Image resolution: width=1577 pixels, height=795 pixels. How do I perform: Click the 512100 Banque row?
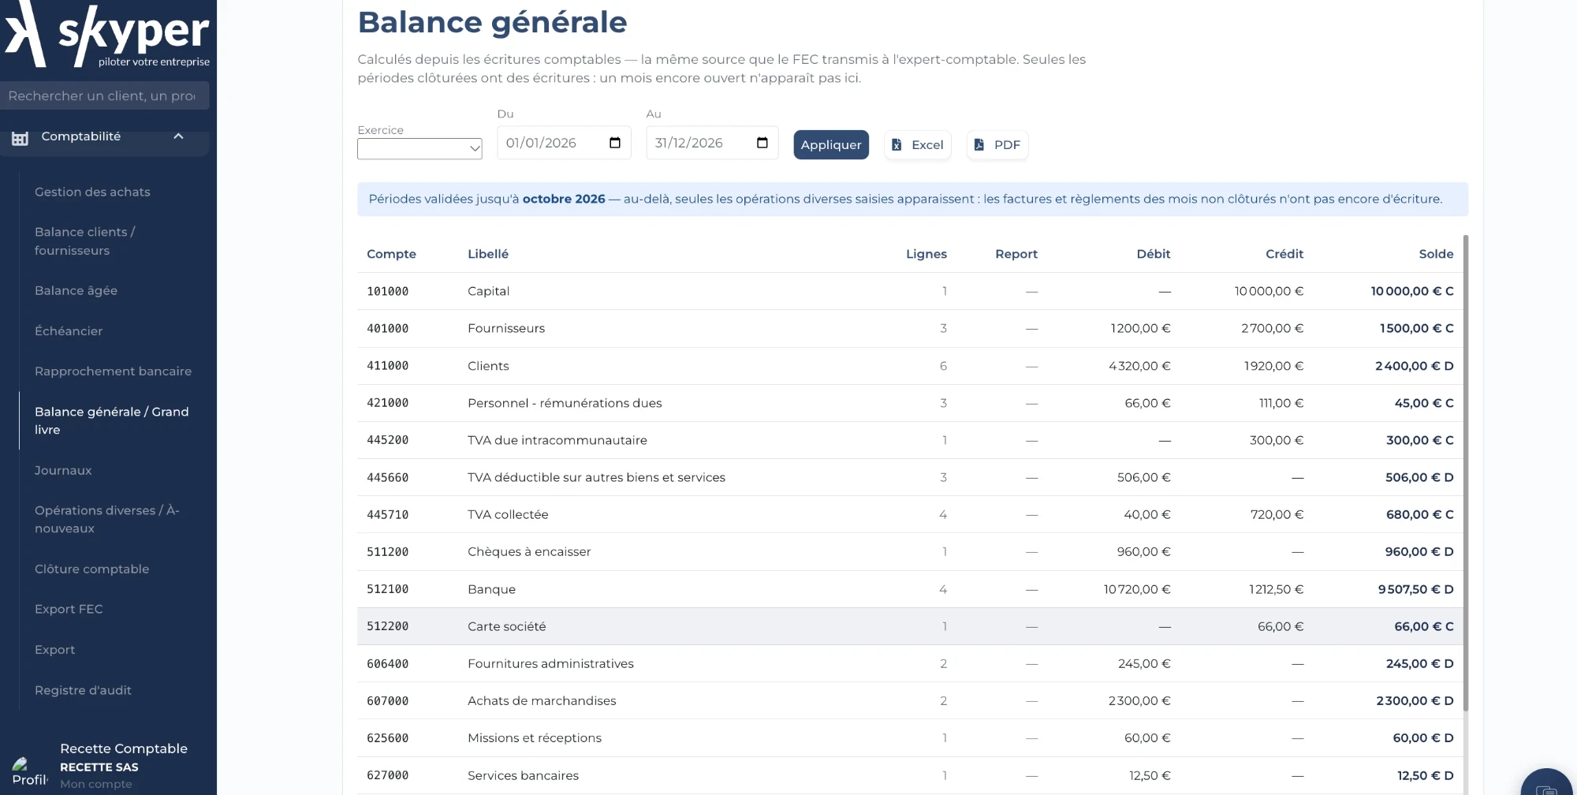point(910,589)
